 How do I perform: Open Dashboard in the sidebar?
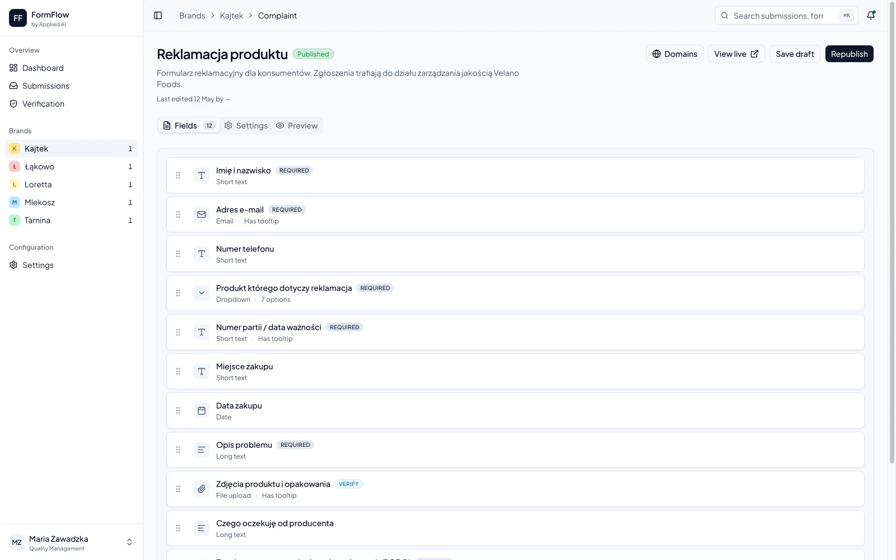71,68
